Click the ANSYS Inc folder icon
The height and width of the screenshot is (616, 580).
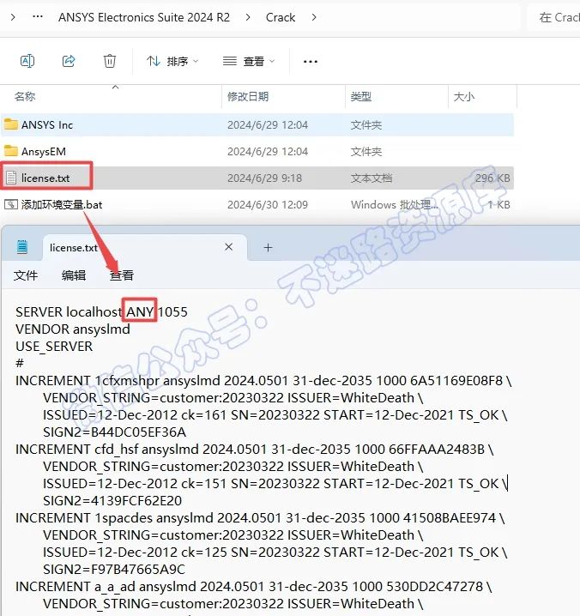click(x=11, y=124)
